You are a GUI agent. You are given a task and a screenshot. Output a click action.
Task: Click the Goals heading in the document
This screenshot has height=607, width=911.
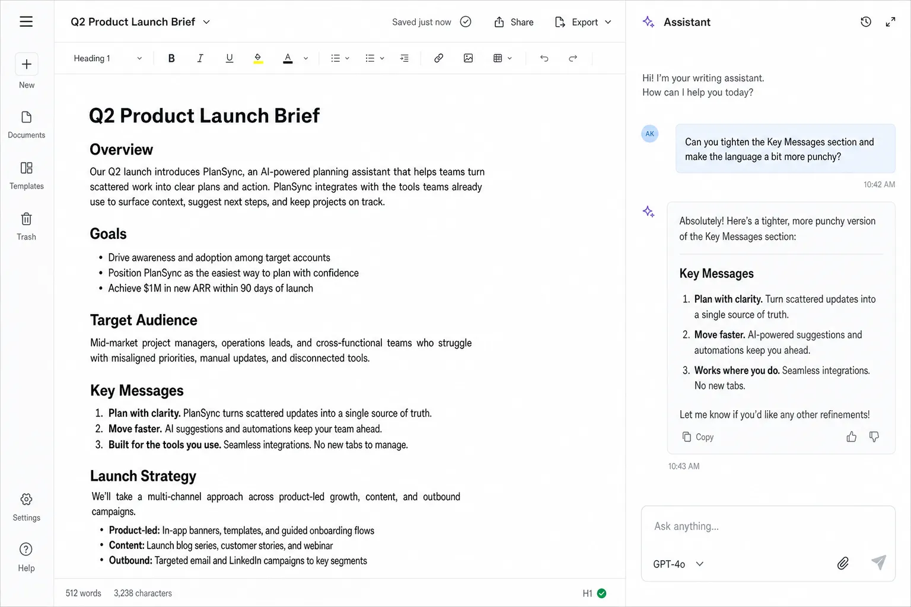click(109, 234)
